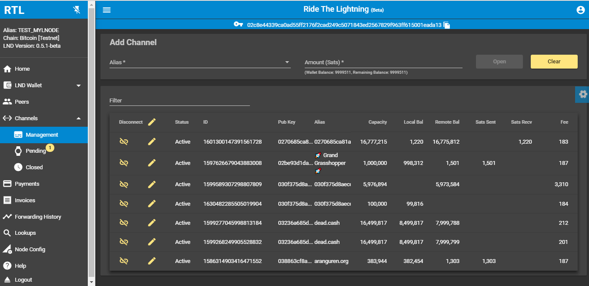Disconnect dead.cash channel 1599268249905528832
589x286 pixels.
(124, 242)
